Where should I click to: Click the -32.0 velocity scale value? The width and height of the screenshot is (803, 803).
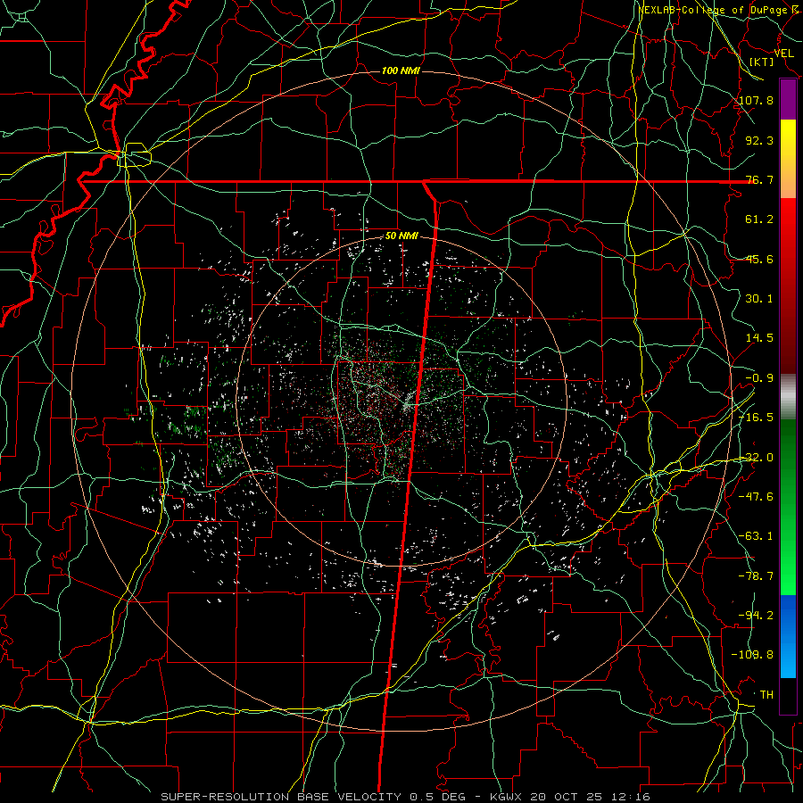(757, 458)
